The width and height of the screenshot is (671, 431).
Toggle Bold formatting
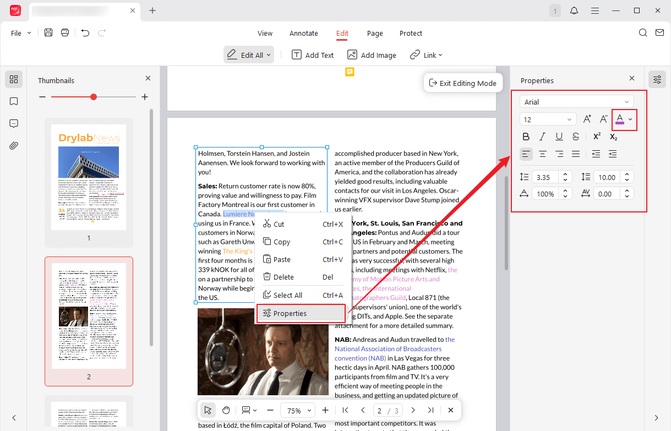(x=526, y=136)
